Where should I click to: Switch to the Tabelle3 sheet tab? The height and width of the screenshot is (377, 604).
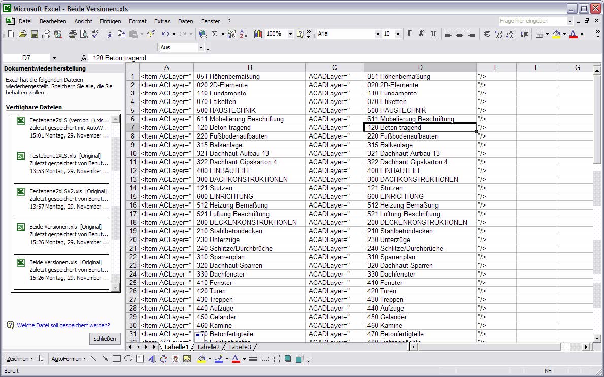[x=239, y=347]
